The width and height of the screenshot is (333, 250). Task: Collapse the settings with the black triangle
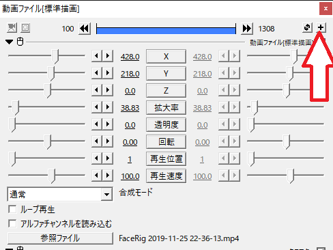(x=9, y=42)
